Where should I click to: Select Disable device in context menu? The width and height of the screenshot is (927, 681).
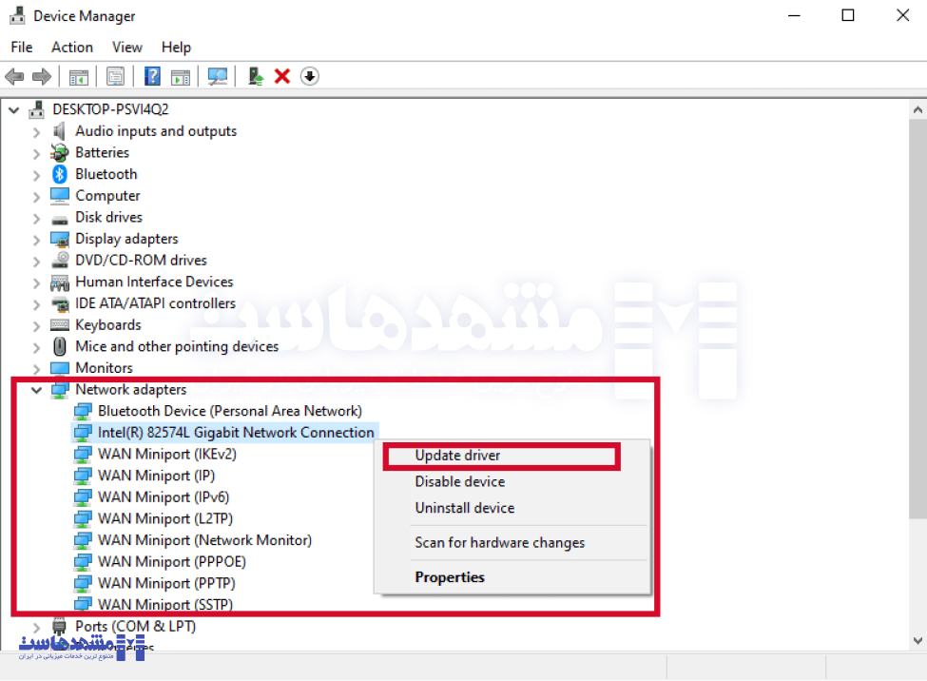pyautogui.click(x=459, y=481)
